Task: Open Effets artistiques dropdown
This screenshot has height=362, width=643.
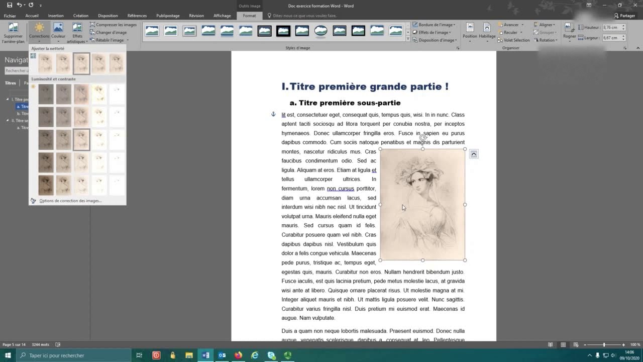Action: [77, 33]
